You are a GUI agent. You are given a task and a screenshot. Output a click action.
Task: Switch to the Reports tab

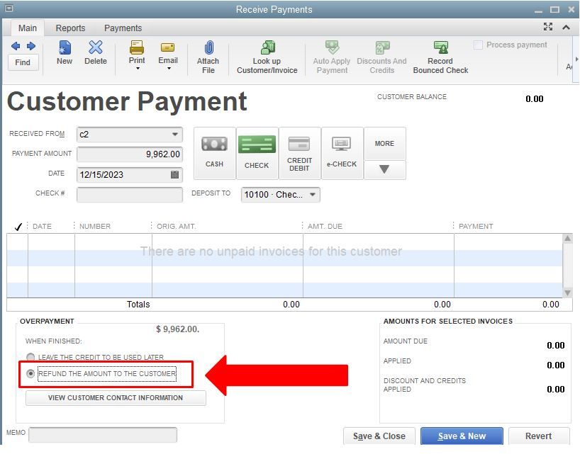pos(70,28)
